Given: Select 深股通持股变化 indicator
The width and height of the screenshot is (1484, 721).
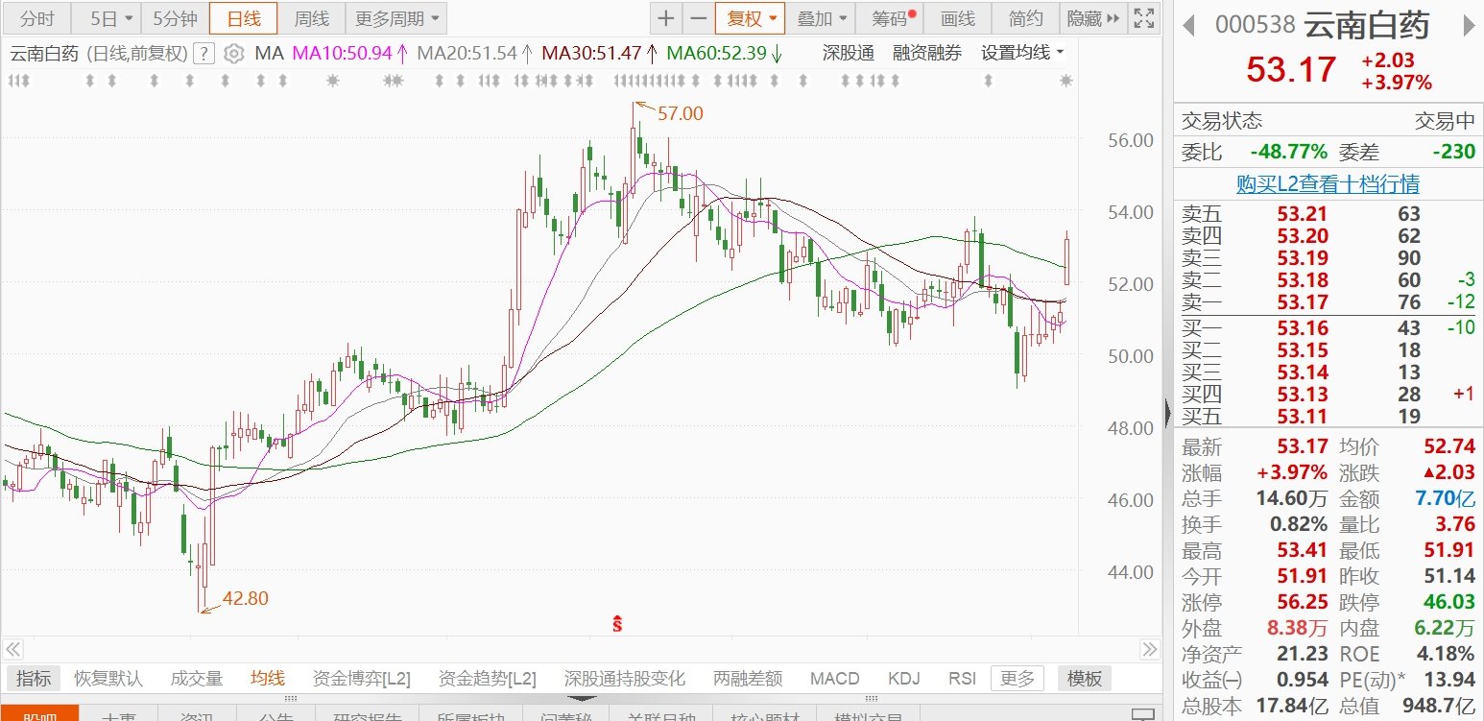Looking at the screenshot, I should pyautogui.click(x=625, y=679).
